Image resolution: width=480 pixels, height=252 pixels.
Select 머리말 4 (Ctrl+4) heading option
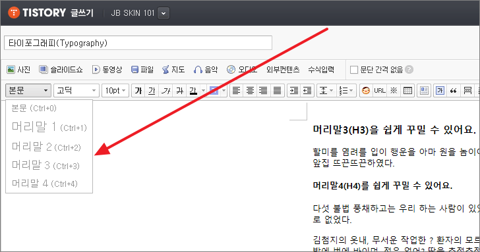click(x=49, y=184)
